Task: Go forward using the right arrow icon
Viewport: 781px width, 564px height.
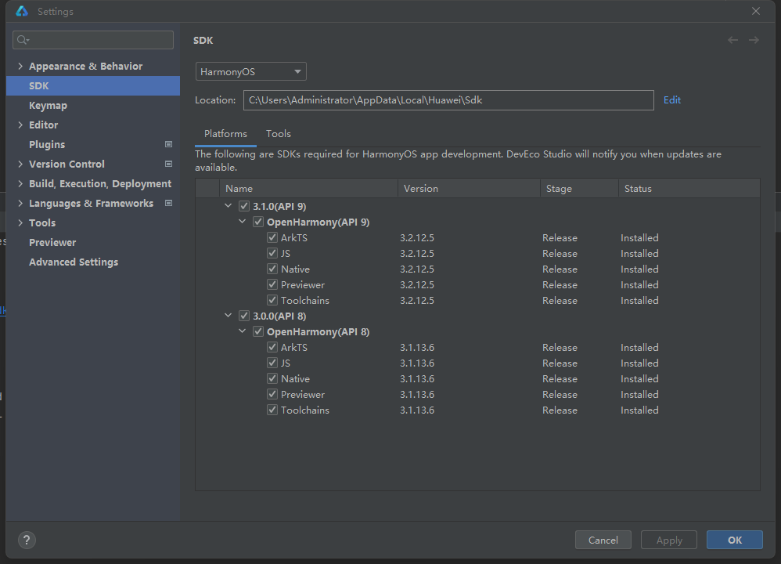Action: pos(754,41)
